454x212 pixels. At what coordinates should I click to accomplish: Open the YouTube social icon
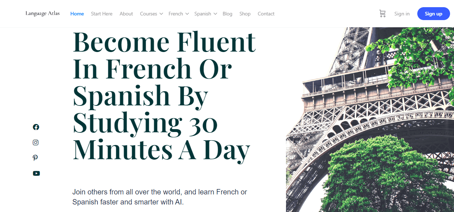click(x=36, y=173)
